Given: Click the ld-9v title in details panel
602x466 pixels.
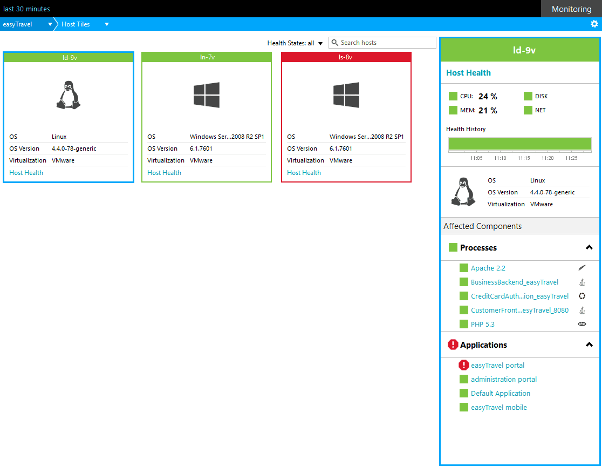Looking at the screenshot, I should click(524, 50).
